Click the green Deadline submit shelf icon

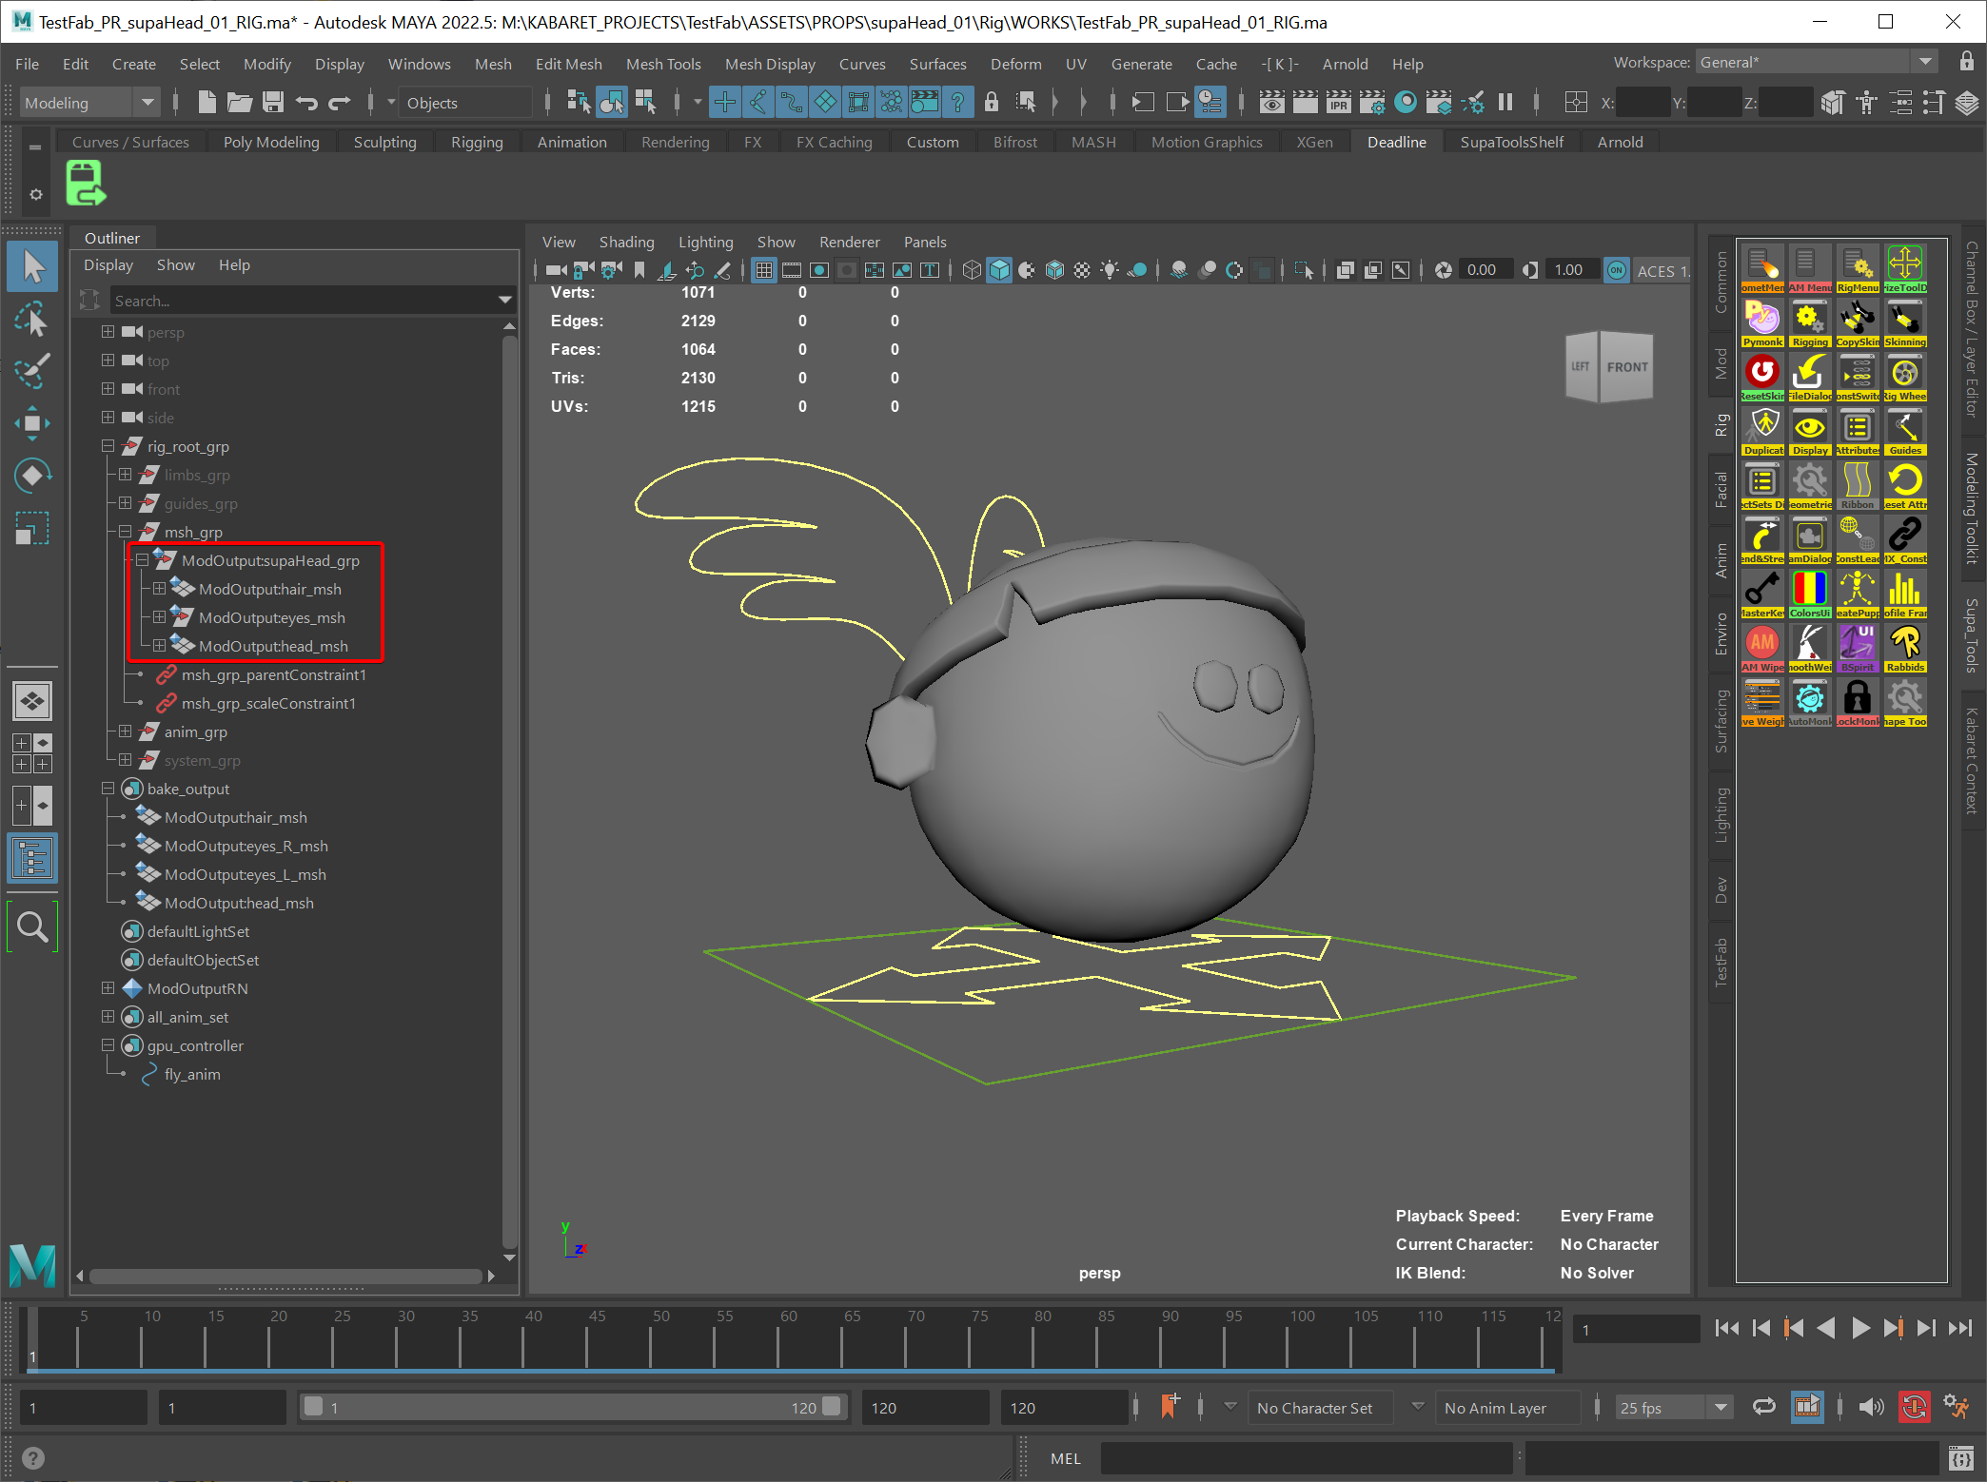pyautogui.click(x=86, y=183)
